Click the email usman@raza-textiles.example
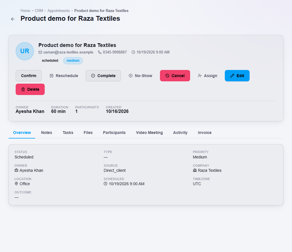 pyautogui.click(x=68, y=52)
